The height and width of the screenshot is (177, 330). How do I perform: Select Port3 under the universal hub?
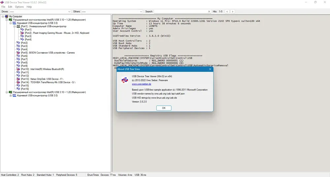pyautogui.click(x=28, y=36)
